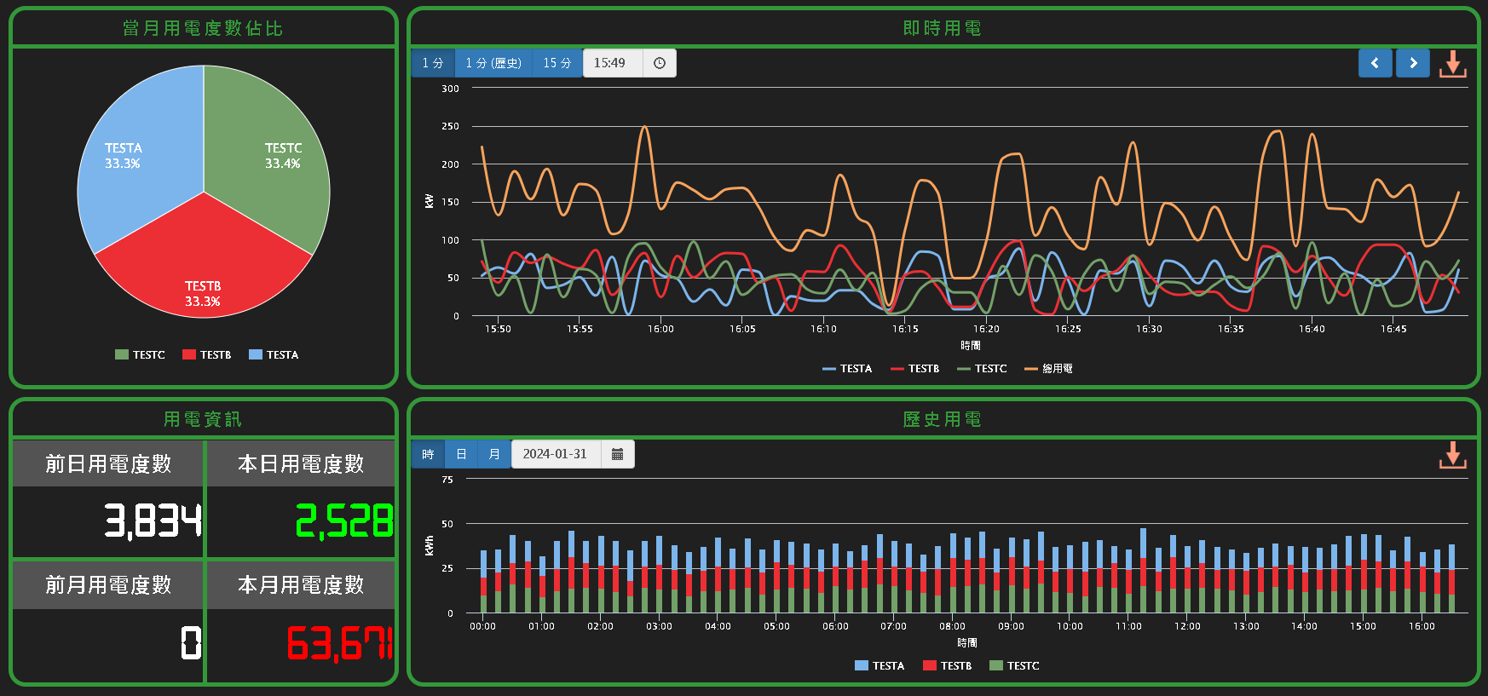Select the 15 分 interval button

557,63
